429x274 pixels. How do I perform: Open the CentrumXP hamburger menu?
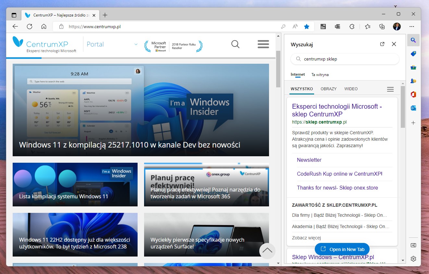click(x=263, y=44)
